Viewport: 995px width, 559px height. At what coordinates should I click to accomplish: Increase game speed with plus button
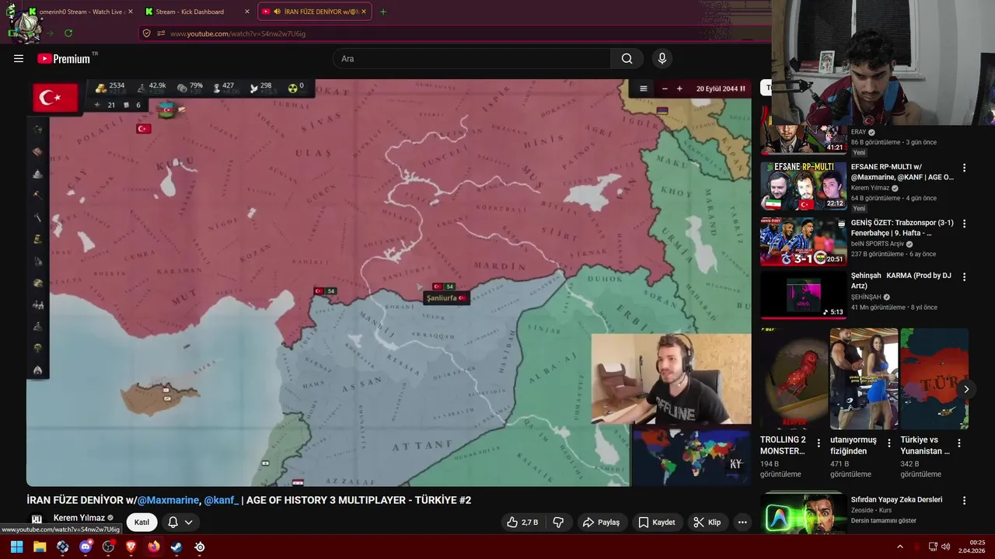point(679,89)
